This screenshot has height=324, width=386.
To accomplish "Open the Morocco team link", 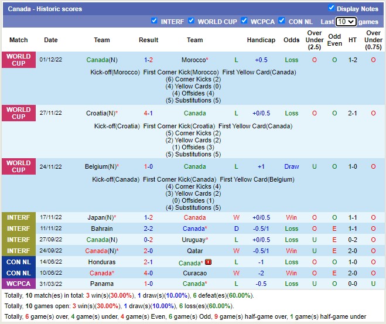I will click(193, 60).
